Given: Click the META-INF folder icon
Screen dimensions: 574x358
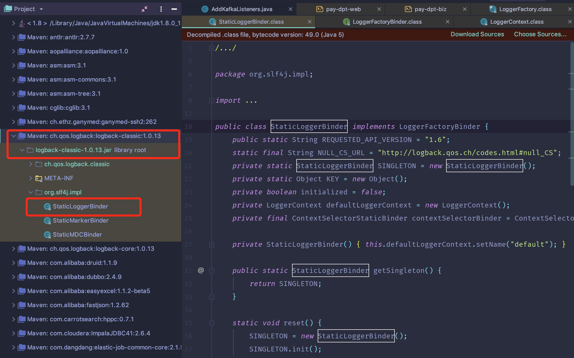Looking at the screenshot, I should pyautogui.click(x=39, y=178).
